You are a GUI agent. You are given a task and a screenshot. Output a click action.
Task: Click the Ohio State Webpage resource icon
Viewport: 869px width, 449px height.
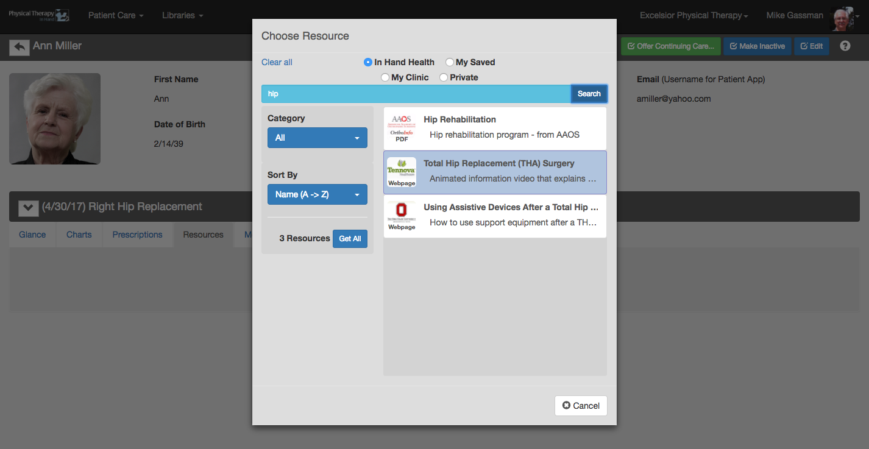tap(402, 216)
